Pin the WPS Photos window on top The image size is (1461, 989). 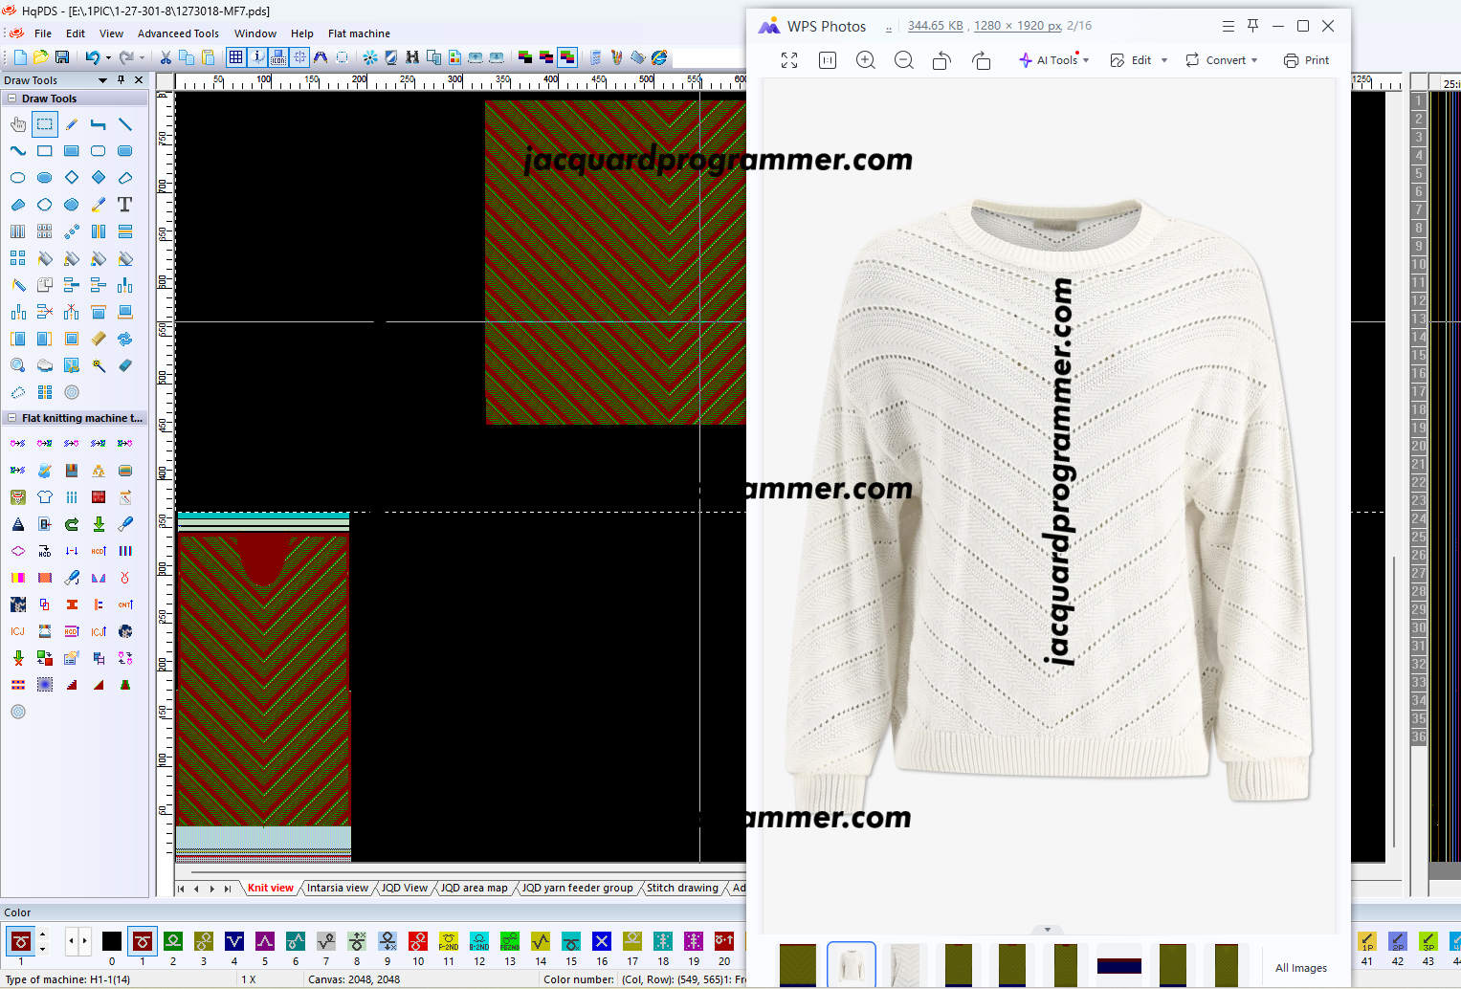point(1252,26)
